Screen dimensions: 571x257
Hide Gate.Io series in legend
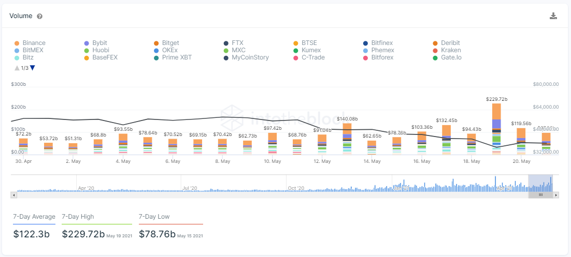click(x=447, y=57)
